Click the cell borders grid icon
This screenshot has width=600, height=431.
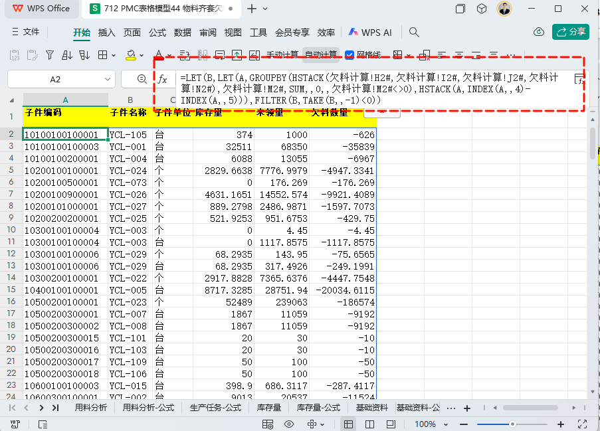coord(102,56)
